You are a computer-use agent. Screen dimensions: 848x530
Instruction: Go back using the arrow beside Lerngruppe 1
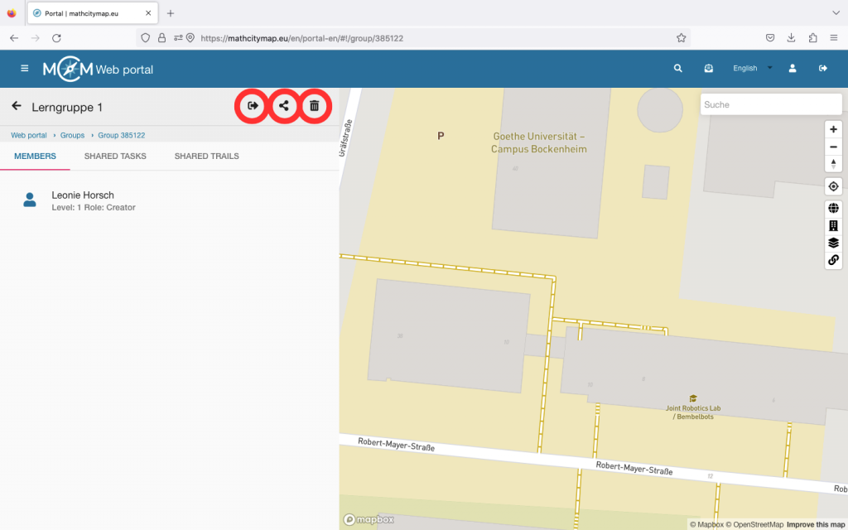pyautogui.click(x=16, y=106)
